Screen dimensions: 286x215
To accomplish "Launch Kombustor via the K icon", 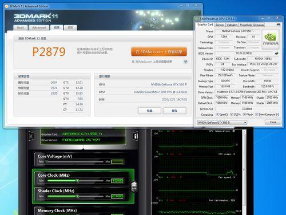I will point(31,136).
